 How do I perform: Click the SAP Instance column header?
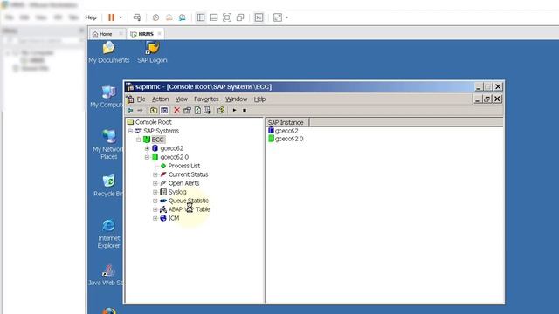click(x=287, y=122)
